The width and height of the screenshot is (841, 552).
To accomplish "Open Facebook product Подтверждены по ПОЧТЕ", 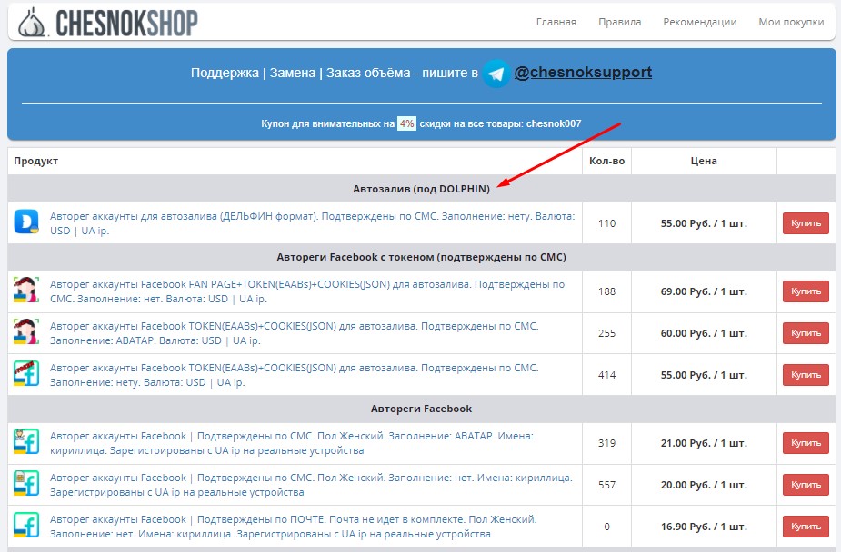I will (x=294, y=527).
